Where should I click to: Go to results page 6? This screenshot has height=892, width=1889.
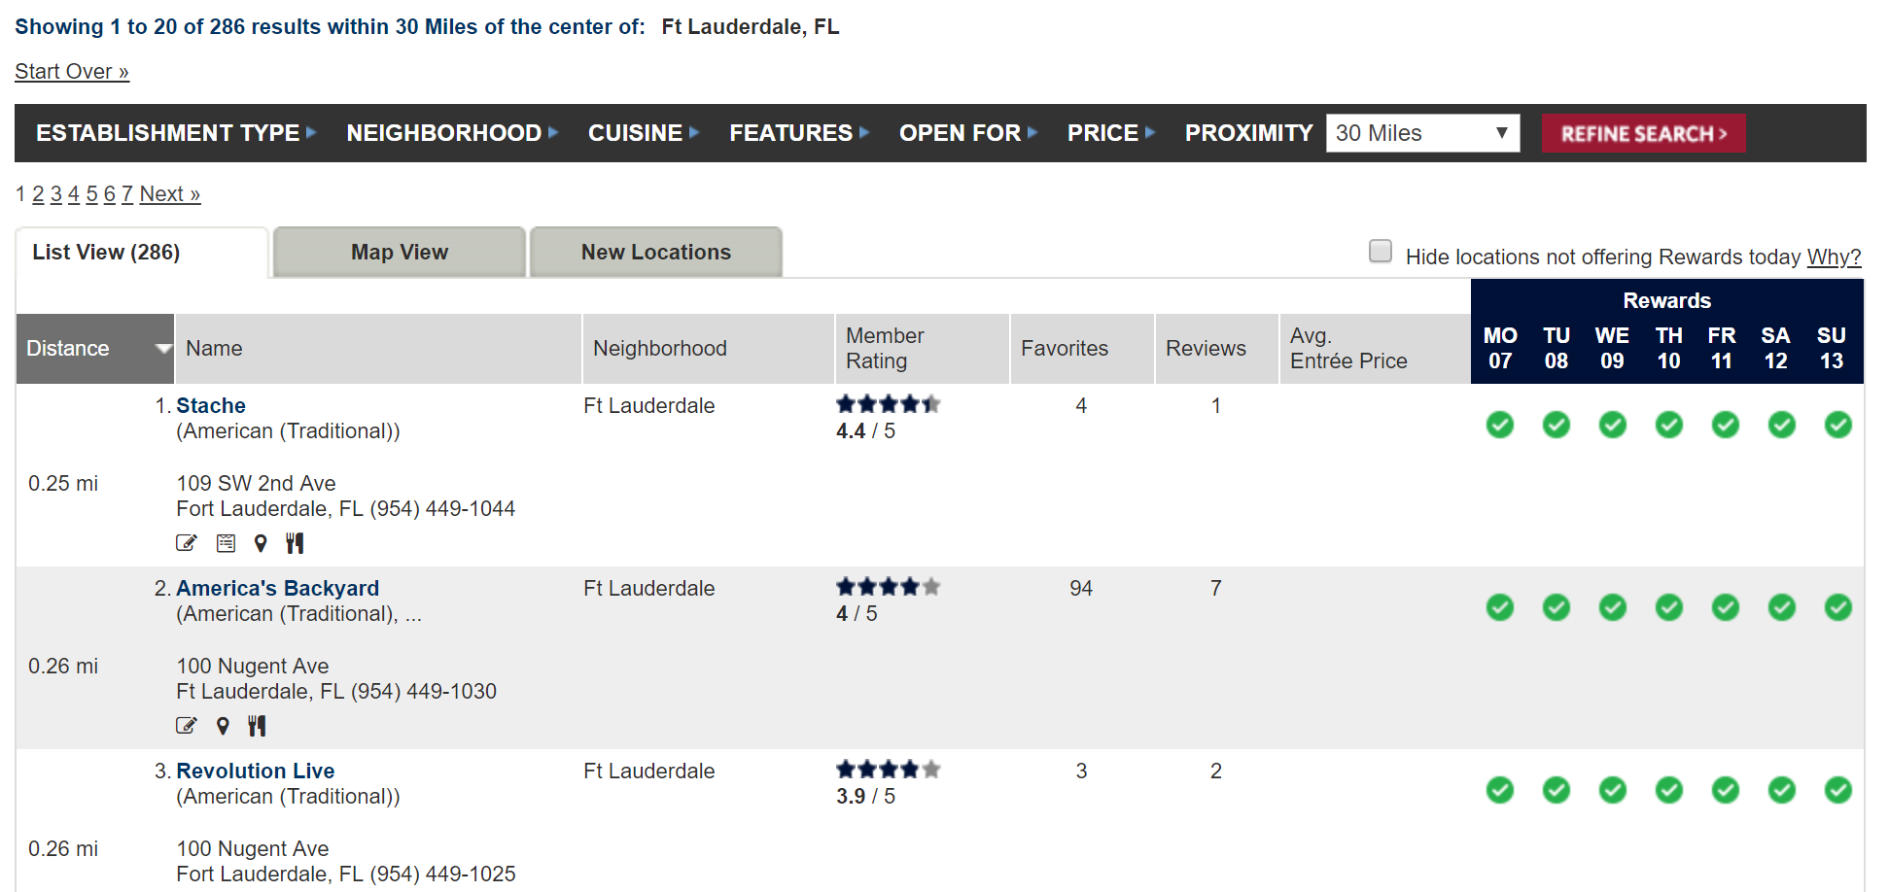click(110, 194)
